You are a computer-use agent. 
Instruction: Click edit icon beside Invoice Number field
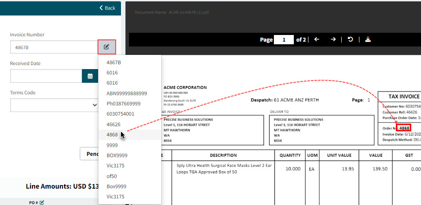pyautogui.click(x=107, y=47)
